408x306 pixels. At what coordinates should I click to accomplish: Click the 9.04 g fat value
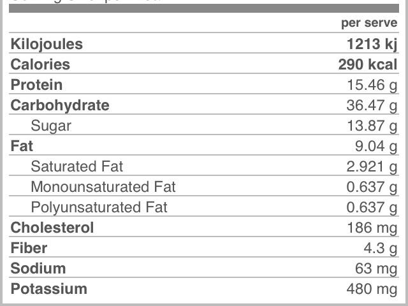(376, 146)
